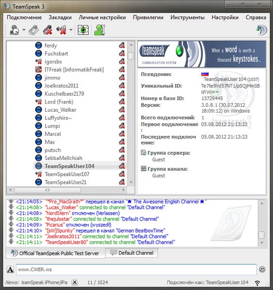This screenshot has height=290, width=273.
Task: Click the status circle next to ferdy
Action: pos(39,45)
